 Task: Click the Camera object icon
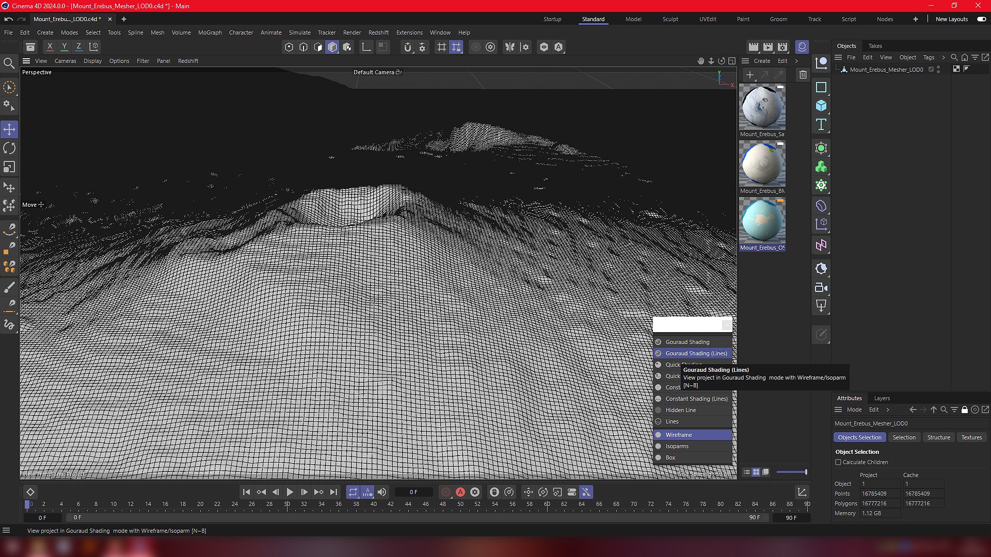pyautogui.click(x=821, y=288)
